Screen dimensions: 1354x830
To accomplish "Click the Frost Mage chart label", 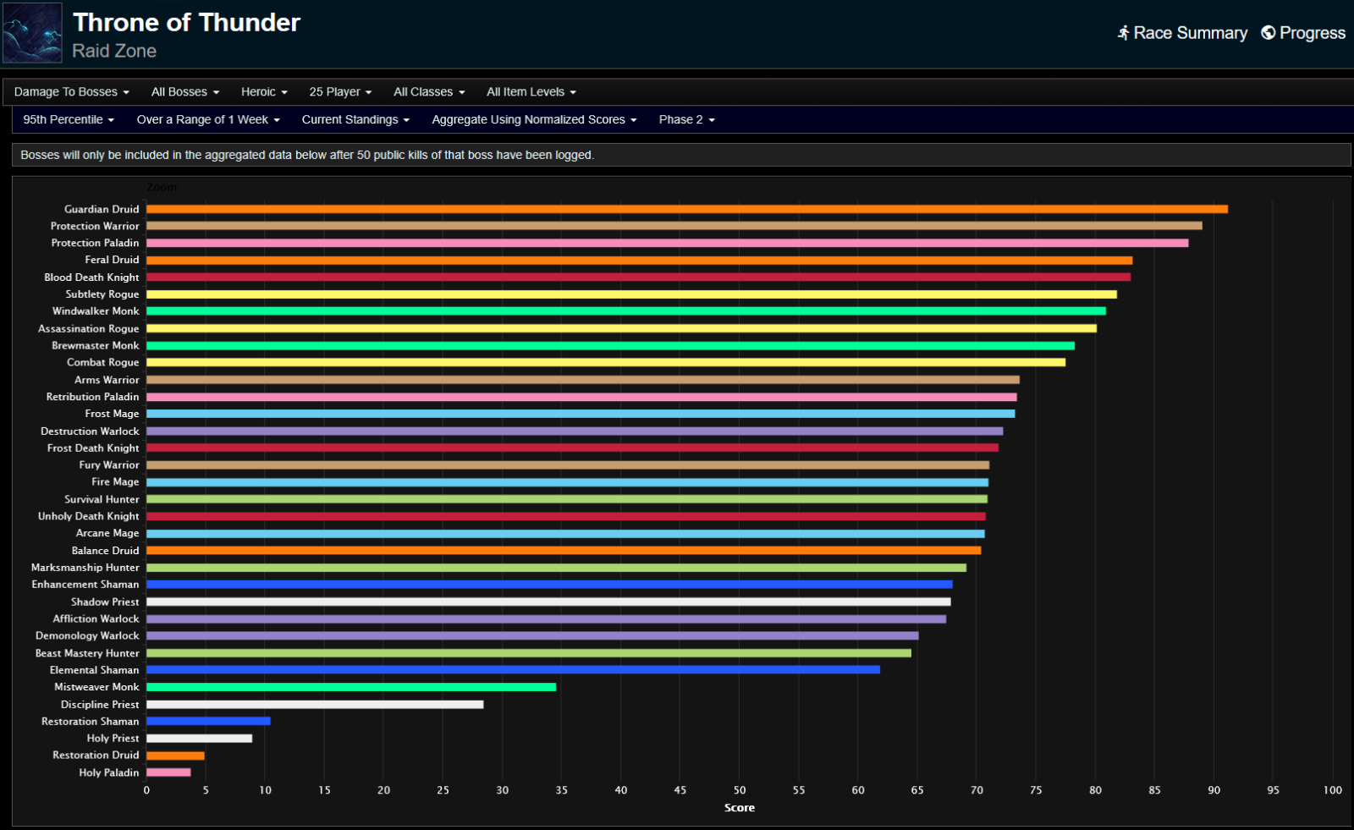I will [x=112, y=414].
